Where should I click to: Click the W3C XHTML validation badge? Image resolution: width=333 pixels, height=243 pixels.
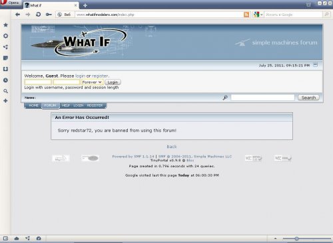(x=254, y=158)
